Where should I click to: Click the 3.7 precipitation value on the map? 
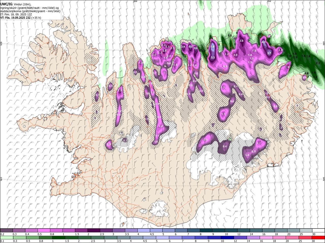pyautogui.click(x=269, y=53)
